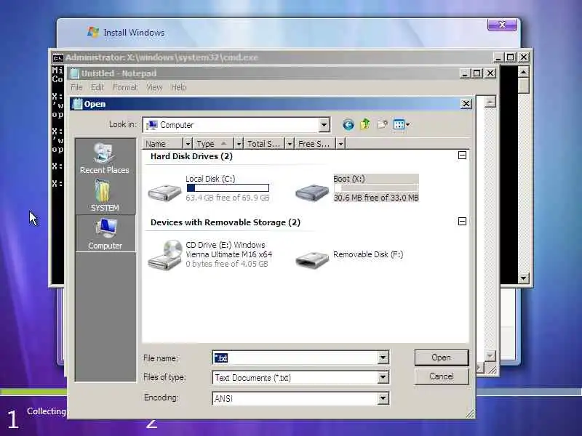Click '0 bytes free of 4.05 GB' text
This screenshot has width=582, height=436.
pyautogui.click(x=227, y=264)
